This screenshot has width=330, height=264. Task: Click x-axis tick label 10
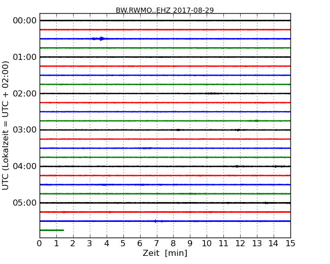pyautogui.click(x=207, y=244)
